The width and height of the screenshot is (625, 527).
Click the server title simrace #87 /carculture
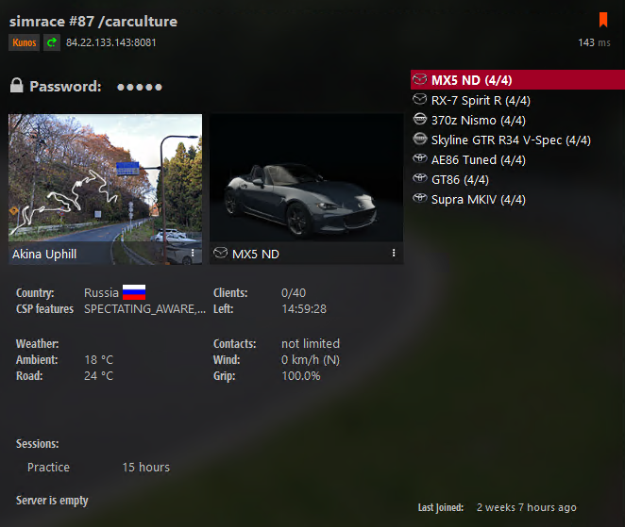(93, 21)
